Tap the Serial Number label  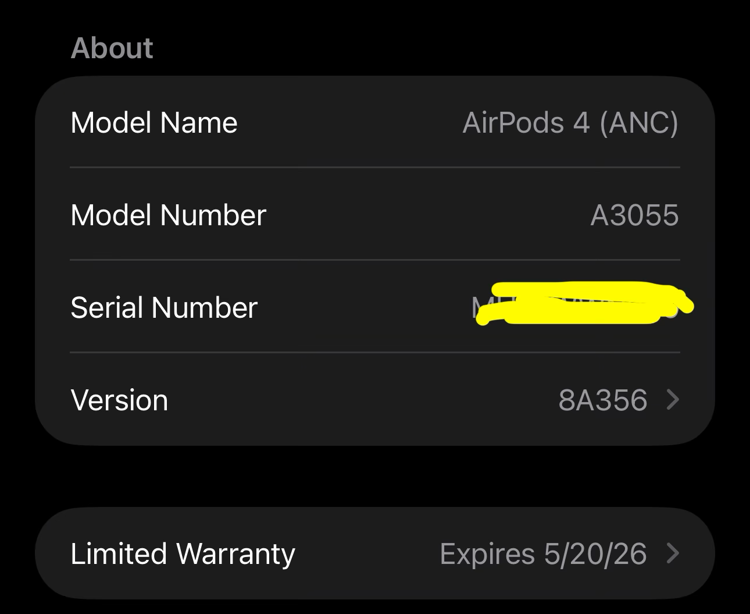coord(163,307)
